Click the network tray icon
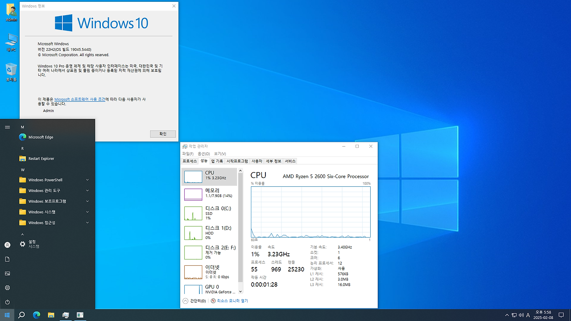This screenshot has width=571, height=321. click(514, 315)
